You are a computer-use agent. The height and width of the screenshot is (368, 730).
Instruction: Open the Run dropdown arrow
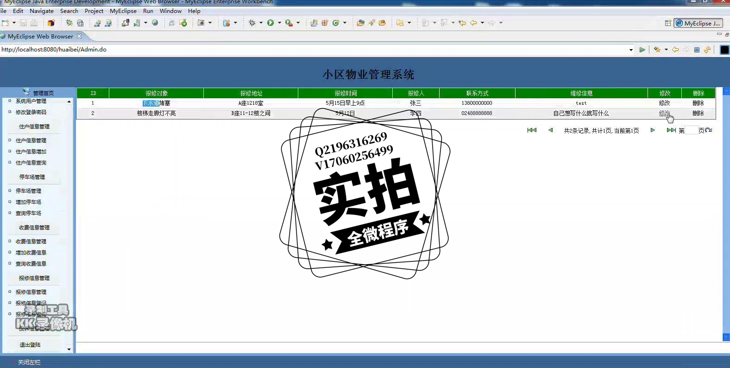(x=279, y=23)
